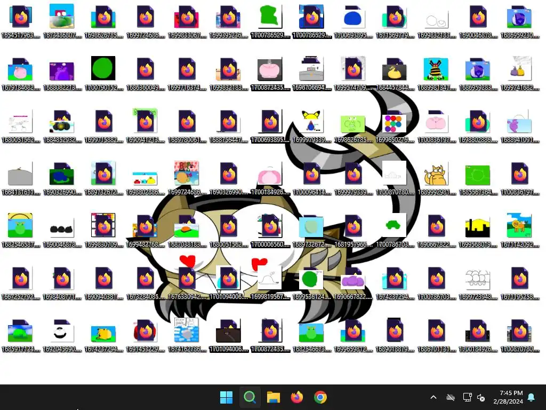The height and width of the screenshot is (410, 546).
Task: Select the orange cat file 1689992981
Action: tap(436, 178)
